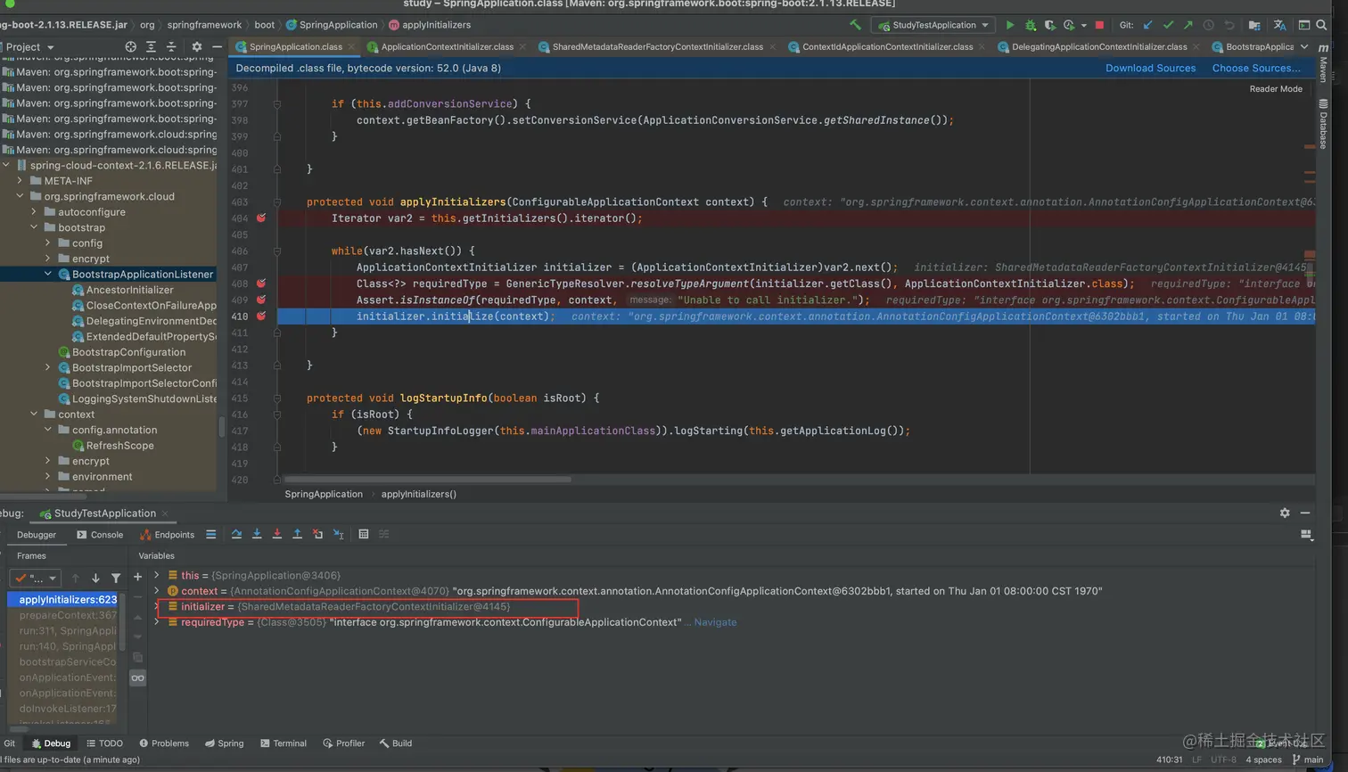Click Force Step Into red arrow
Image resolution: width=1348 pixels, height=772 pixels.
click(277, 534)
